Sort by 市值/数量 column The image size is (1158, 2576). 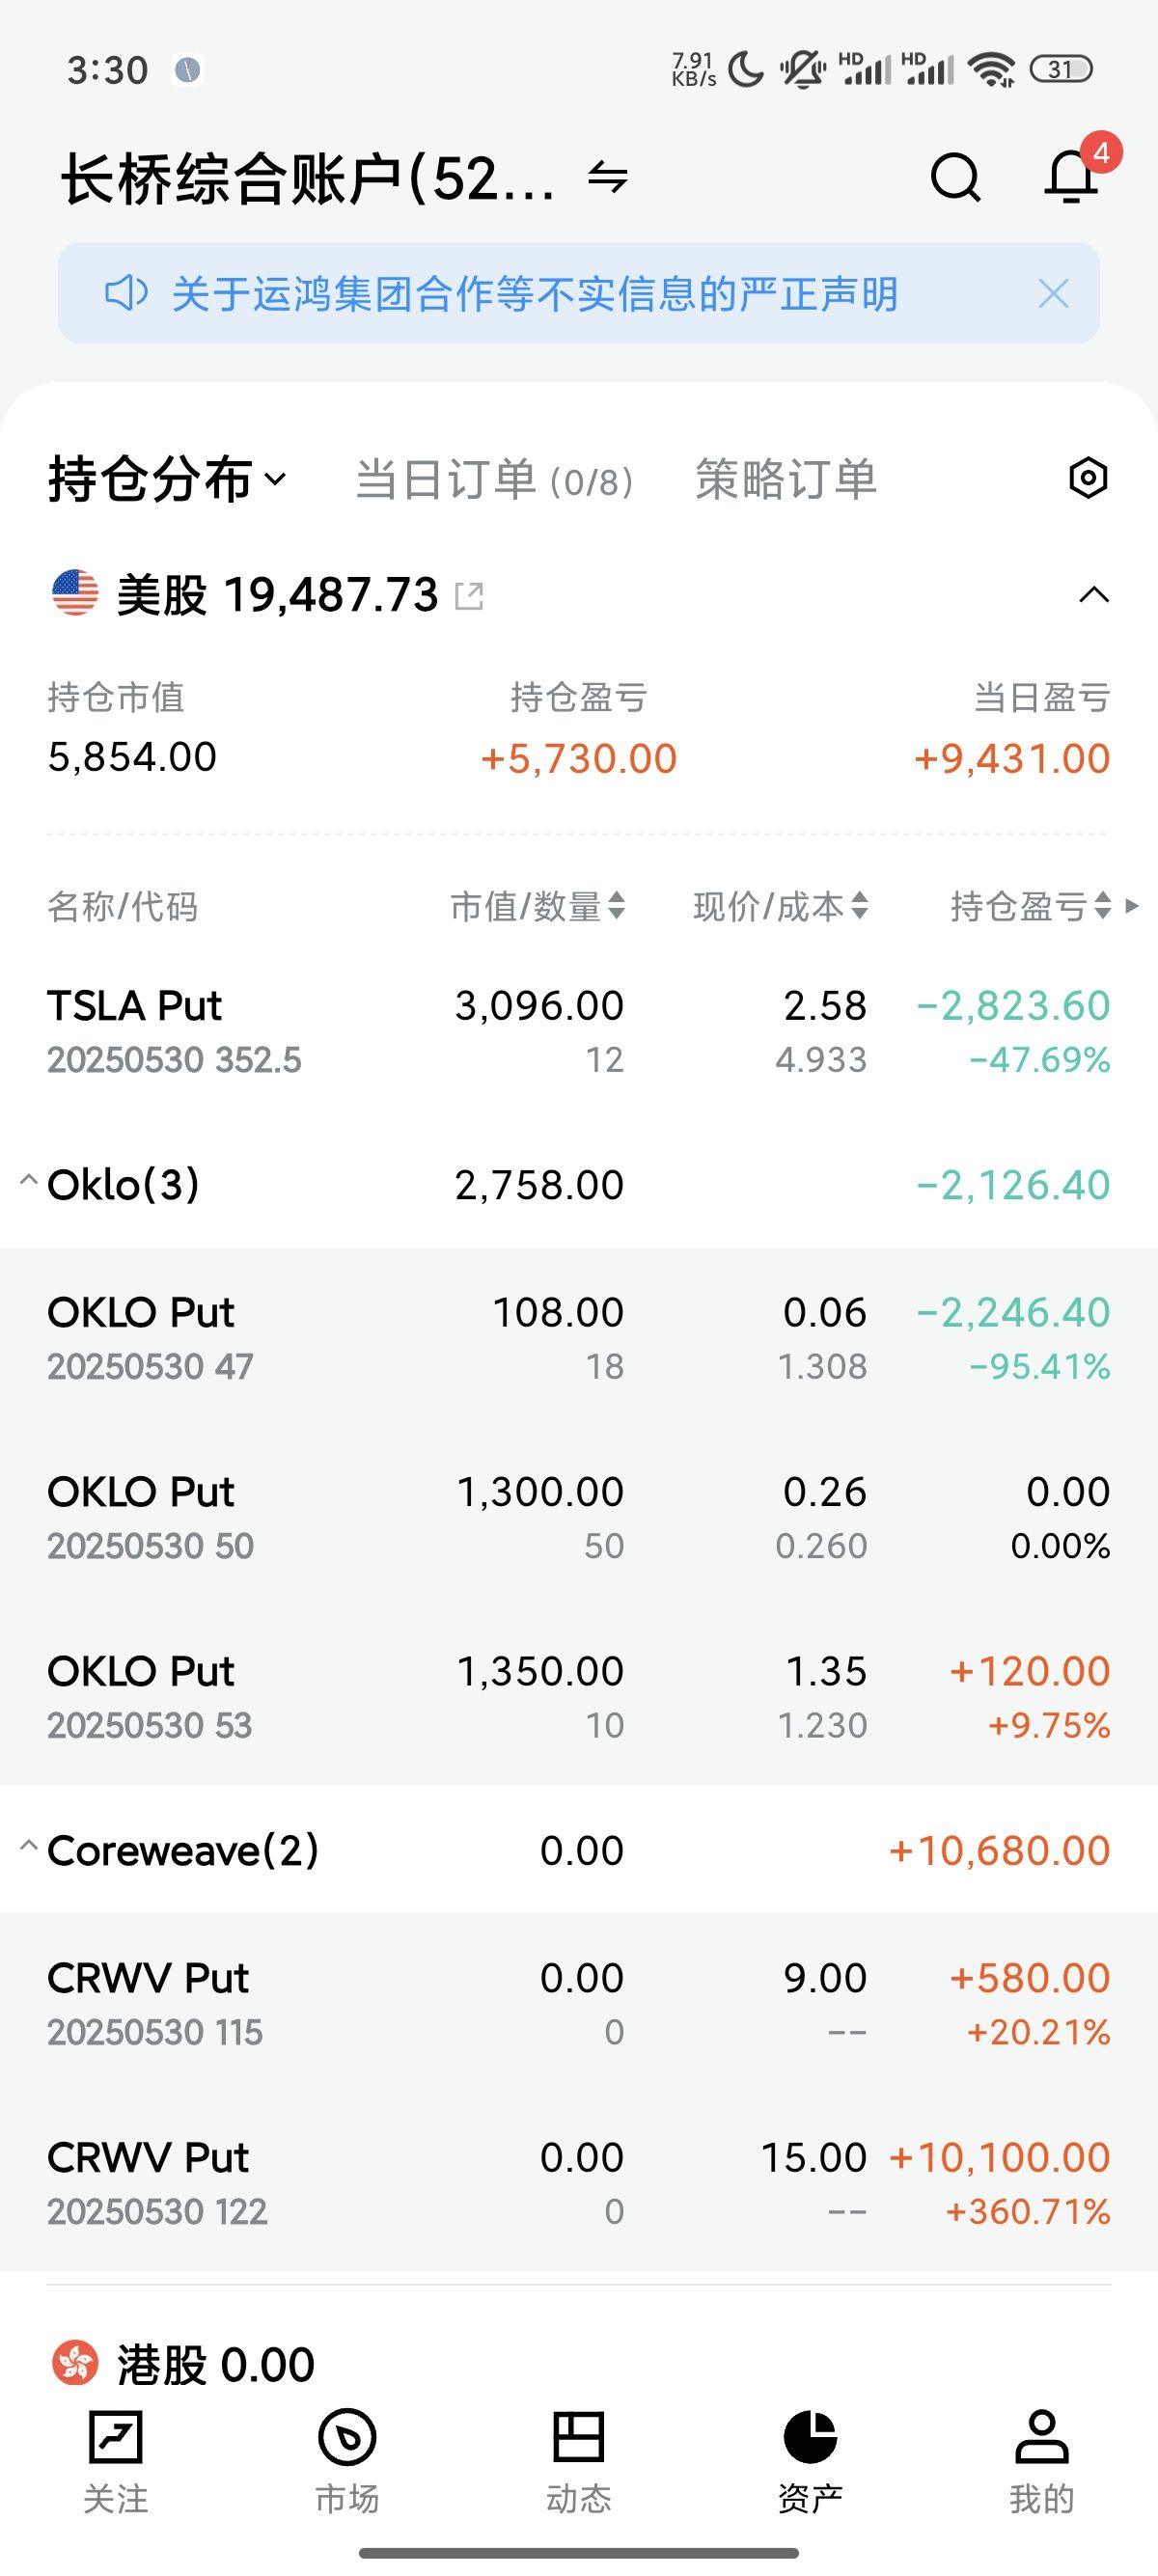[x=537, y=906]
